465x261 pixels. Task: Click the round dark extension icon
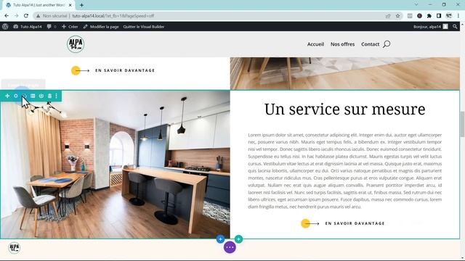tap(419, 16)
